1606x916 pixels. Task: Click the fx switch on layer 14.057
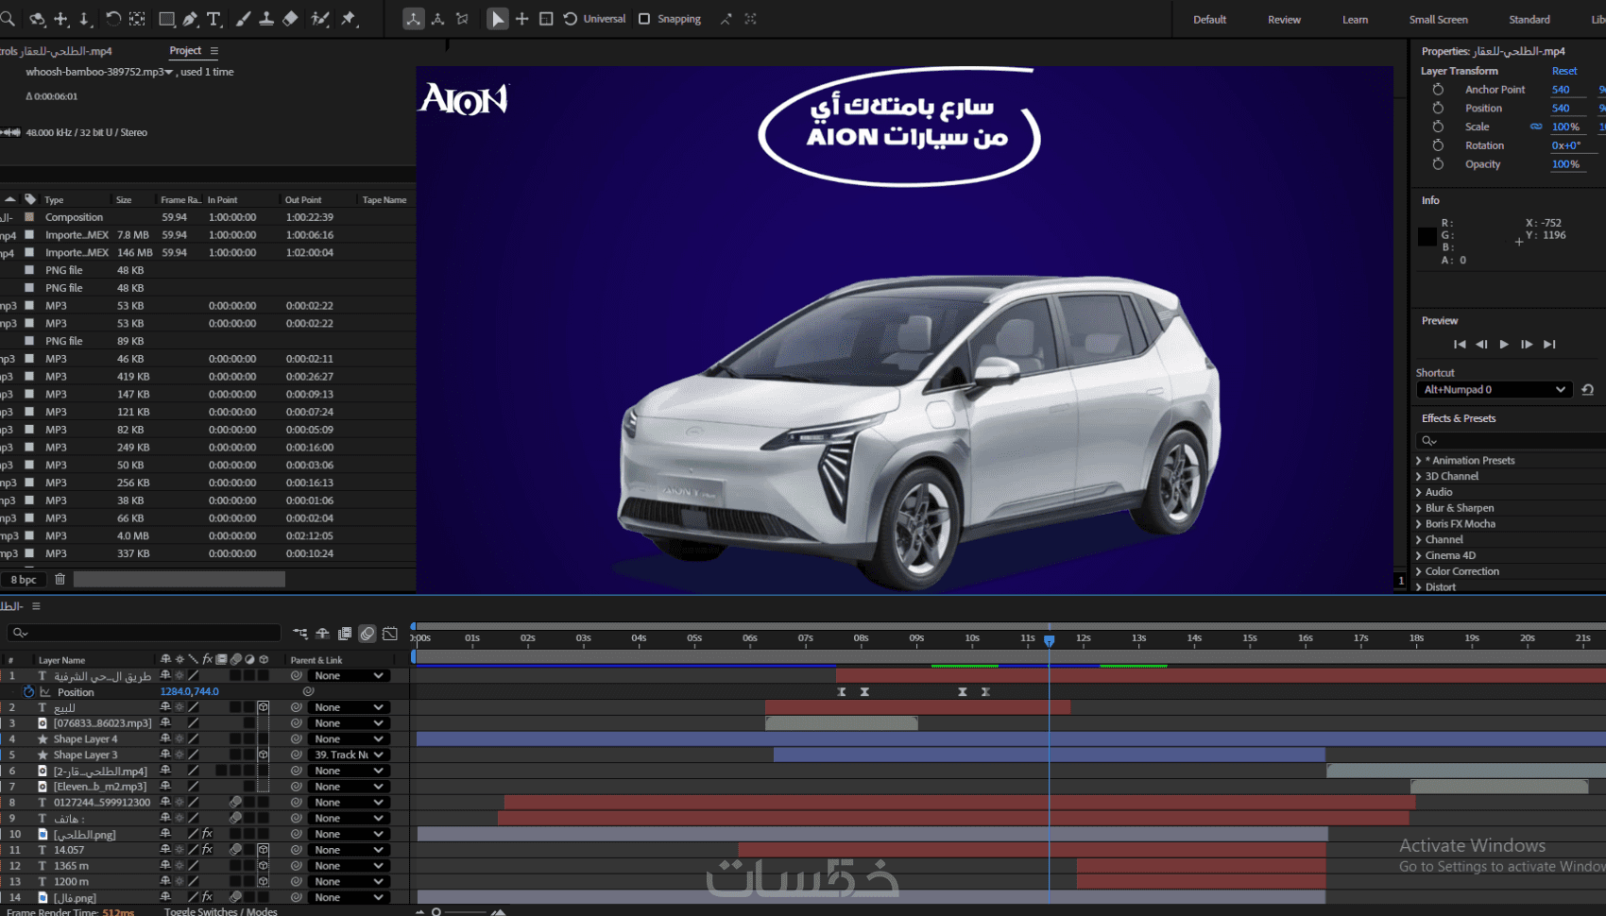pos(207,850)
